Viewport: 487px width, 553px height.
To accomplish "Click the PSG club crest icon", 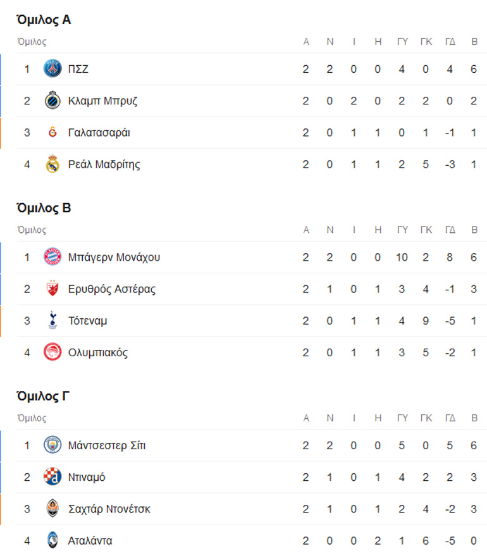I will 52,69.
